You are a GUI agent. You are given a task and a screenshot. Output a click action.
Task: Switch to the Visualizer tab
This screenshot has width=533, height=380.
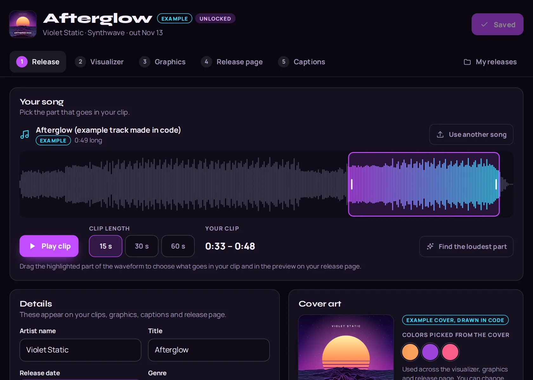(99, 62)
